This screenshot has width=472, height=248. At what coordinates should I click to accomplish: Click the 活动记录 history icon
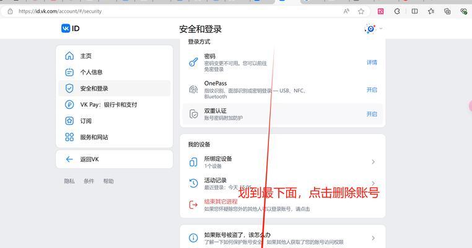click(193, 183)
